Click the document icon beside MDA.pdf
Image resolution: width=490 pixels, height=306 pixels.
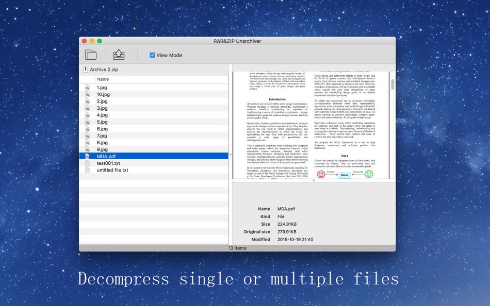(88, 156)
